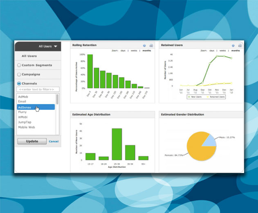
Task: Select Flurry in the channel list
Action: (22, 112)
